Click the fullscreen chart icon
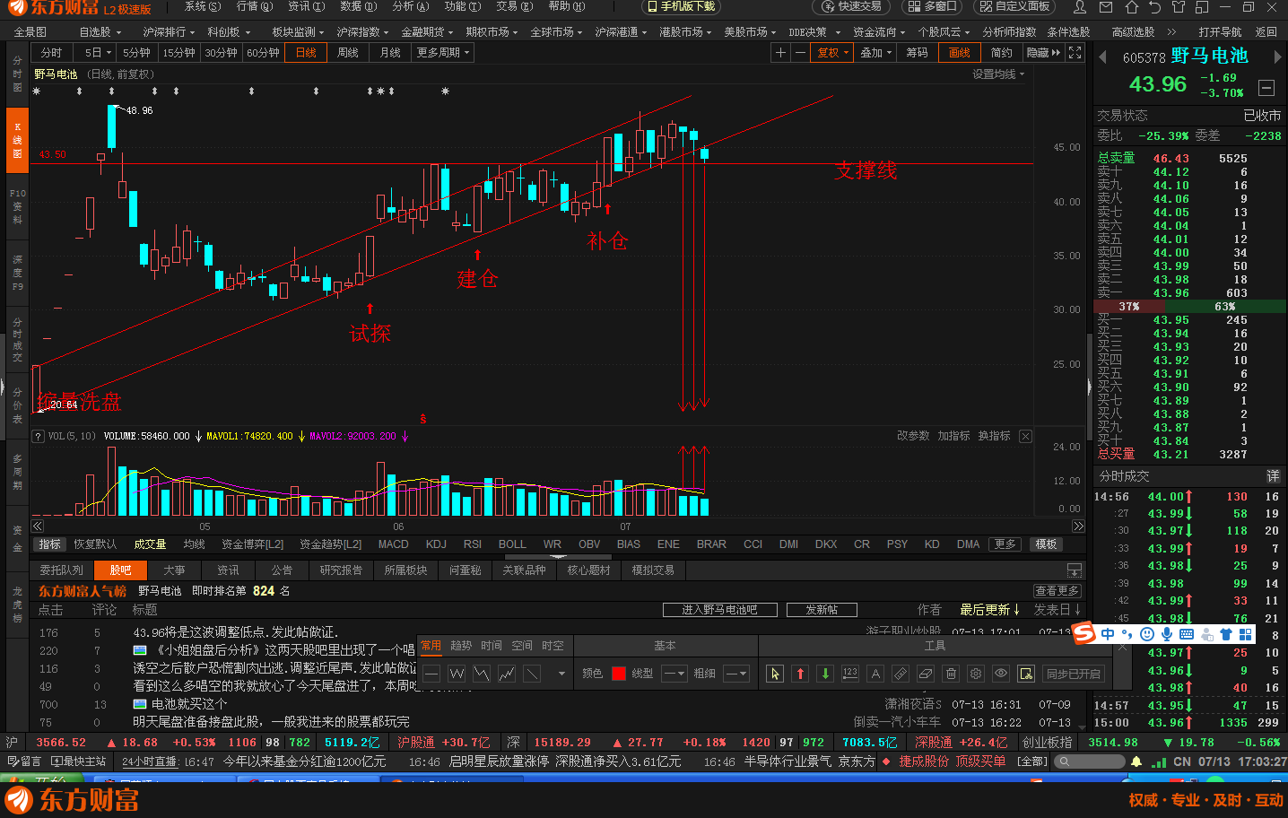This screenshot has height=818, width=1288. tap(1075, 53)
